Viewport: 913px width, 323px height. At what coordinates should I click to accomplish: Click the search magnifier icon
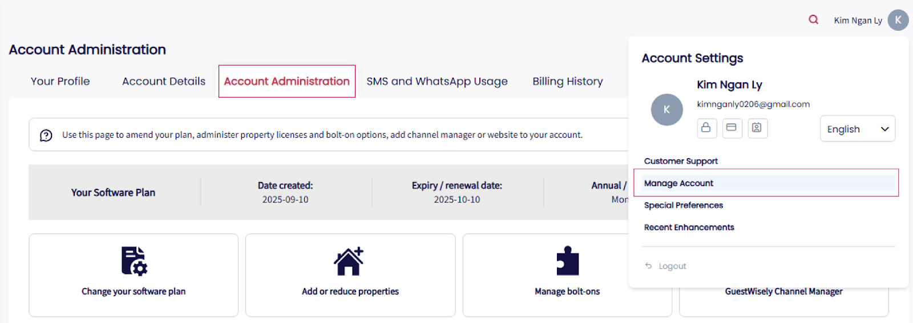click(x=813, y=20)
